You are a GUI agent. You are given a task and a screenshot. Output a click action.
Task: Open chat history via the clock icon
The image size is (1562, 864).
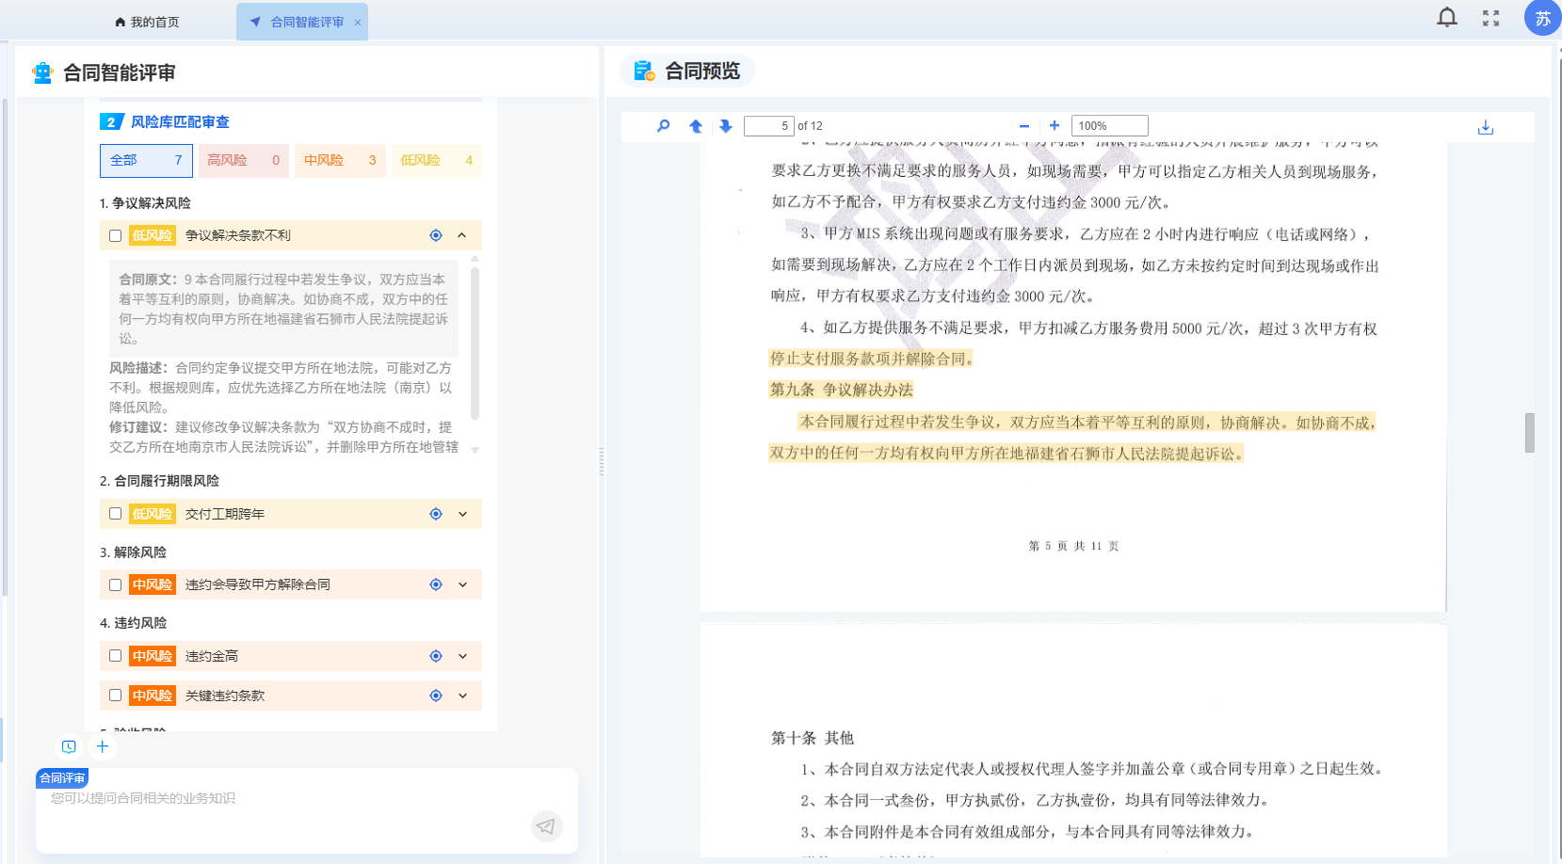point(69,745)
